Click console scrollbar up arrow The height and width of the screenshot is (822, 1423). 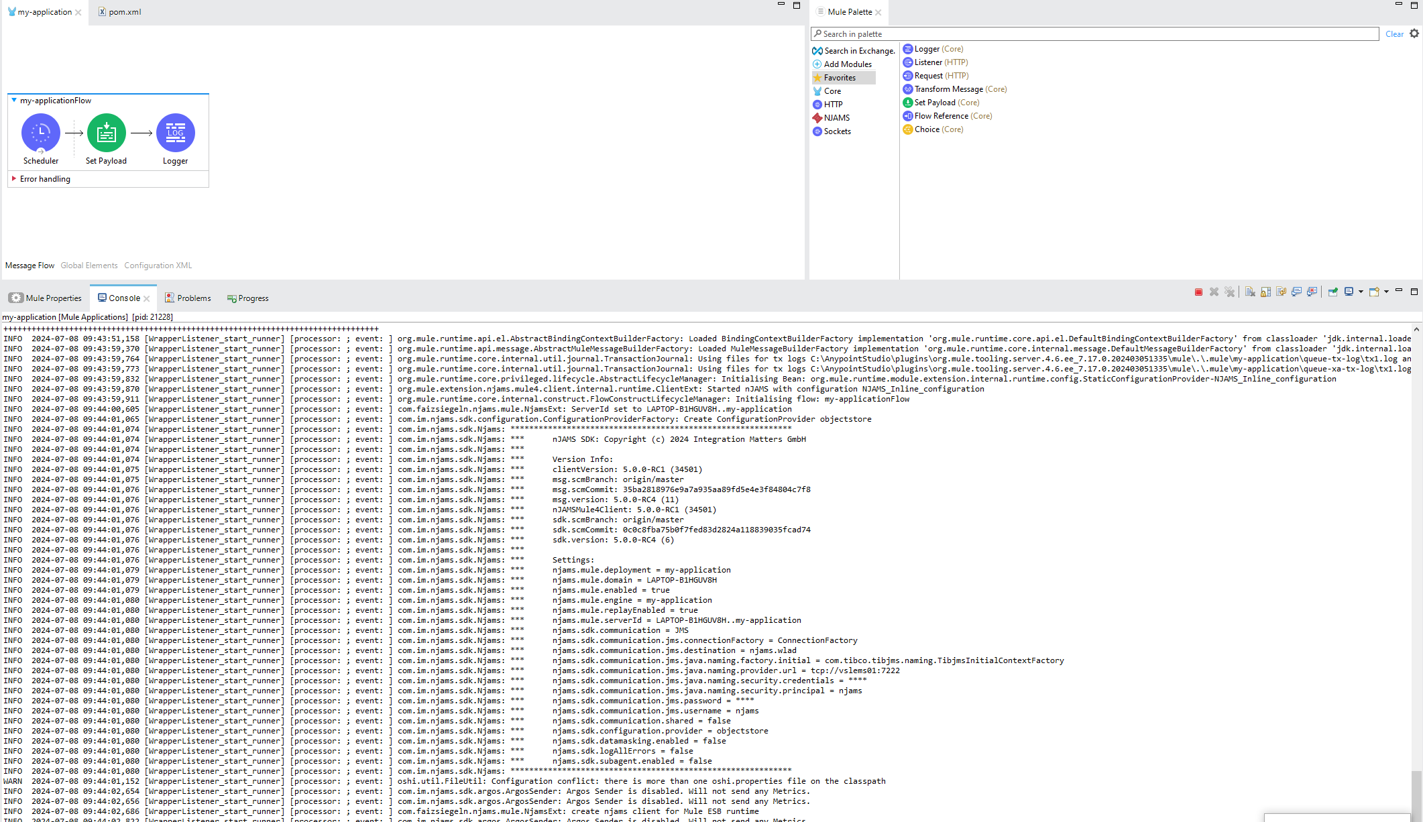[x=1416, y=329]
